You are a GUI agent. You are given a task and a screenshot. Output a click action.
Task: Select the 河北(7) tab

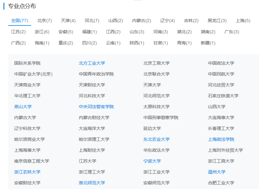pos(92,21)
